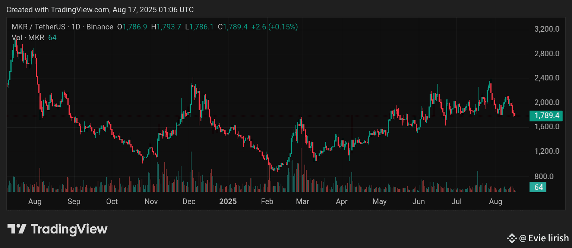This screenshot has width=572, height=248.
Task: Click the Binance logo beside Evie lirish
Action: coord(511,238)
